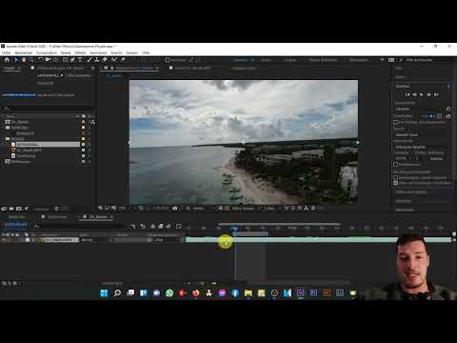The image size is (457, 343).
Task: Open the Datei menu
Action: (6, 52)
